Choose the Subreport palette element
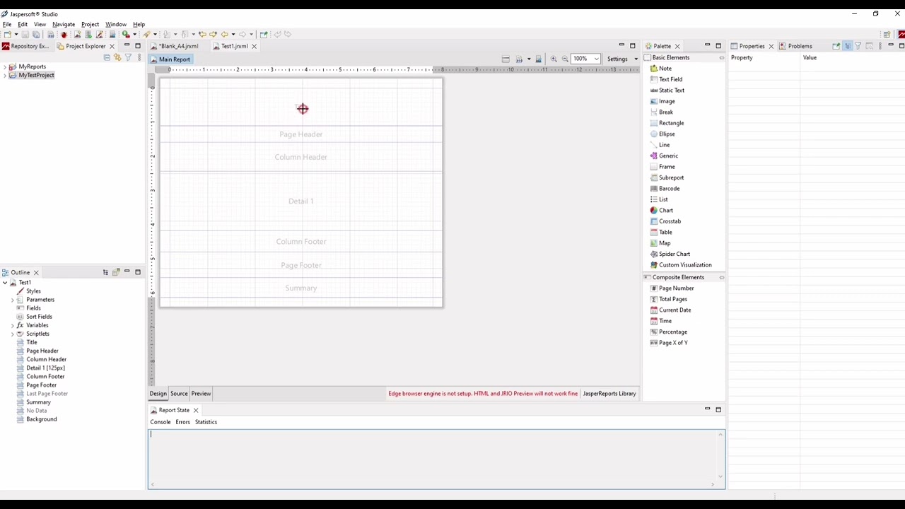 pos(667,177)
